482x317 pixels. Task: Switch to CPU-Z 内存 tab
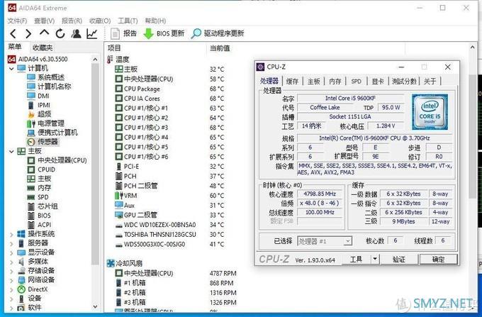click(x=335, y=81)
